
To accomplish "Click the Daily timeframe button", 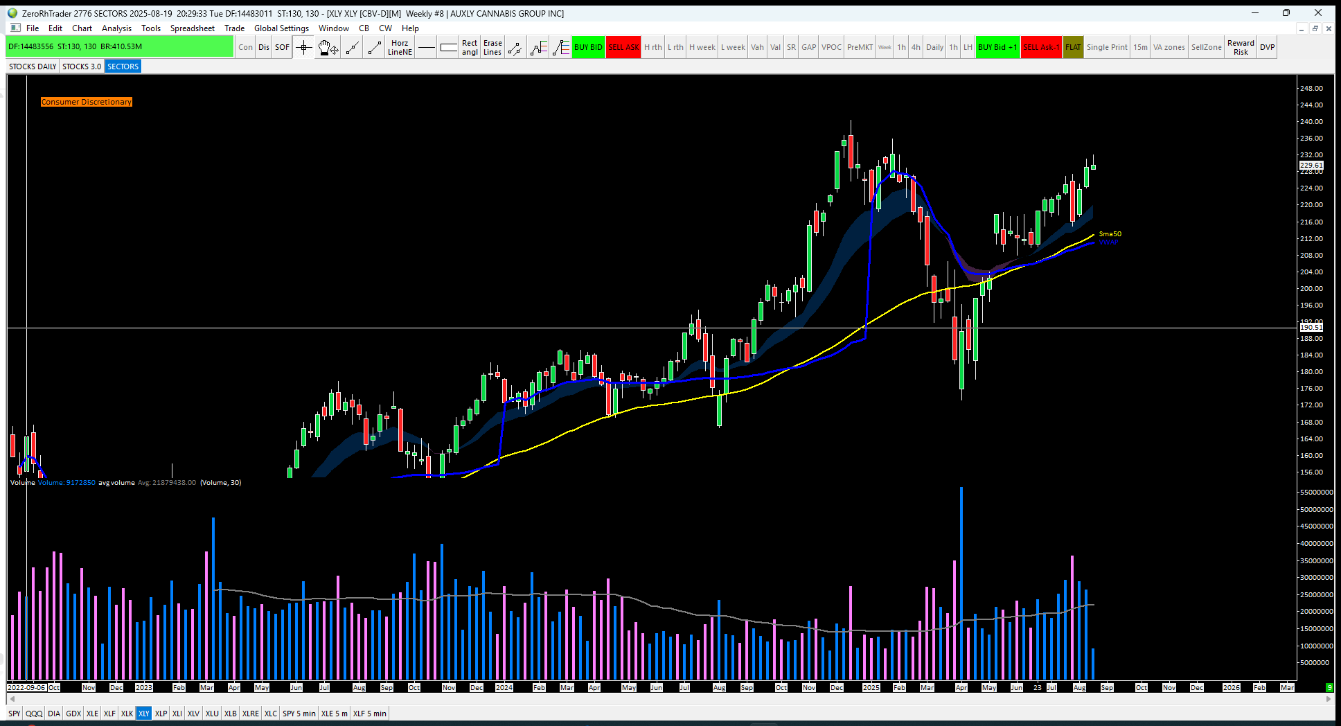I will pos(935,47).
